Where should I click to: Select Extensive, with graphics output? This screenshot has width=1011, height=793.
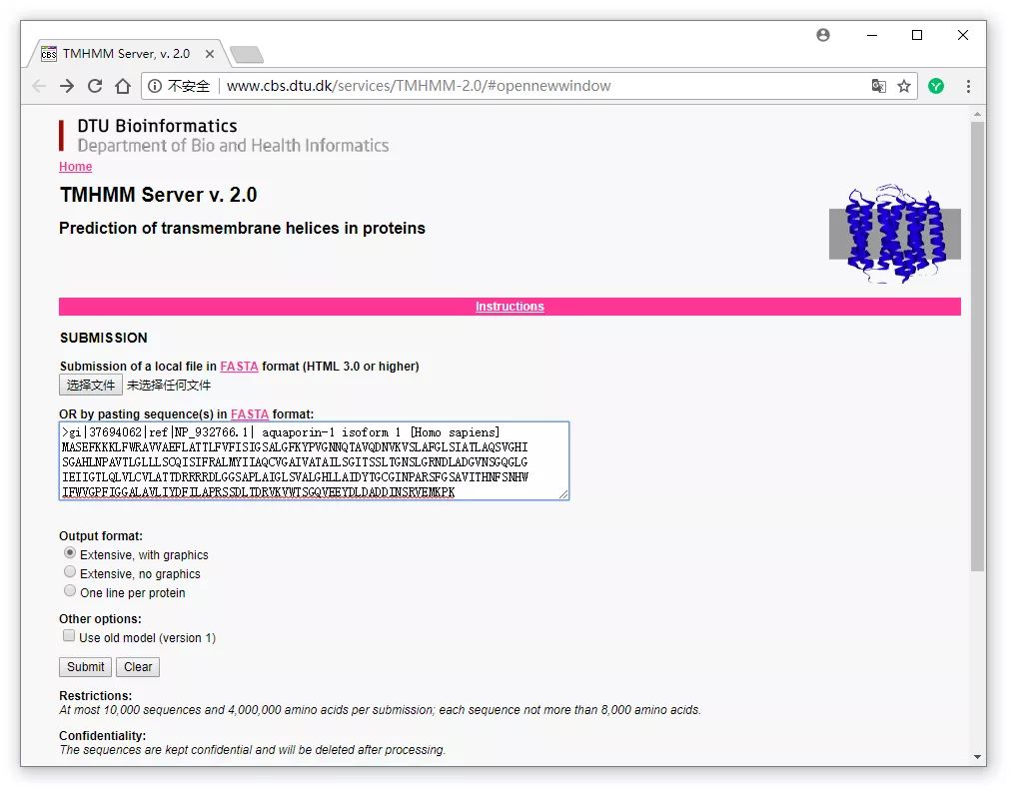(70, 553)
